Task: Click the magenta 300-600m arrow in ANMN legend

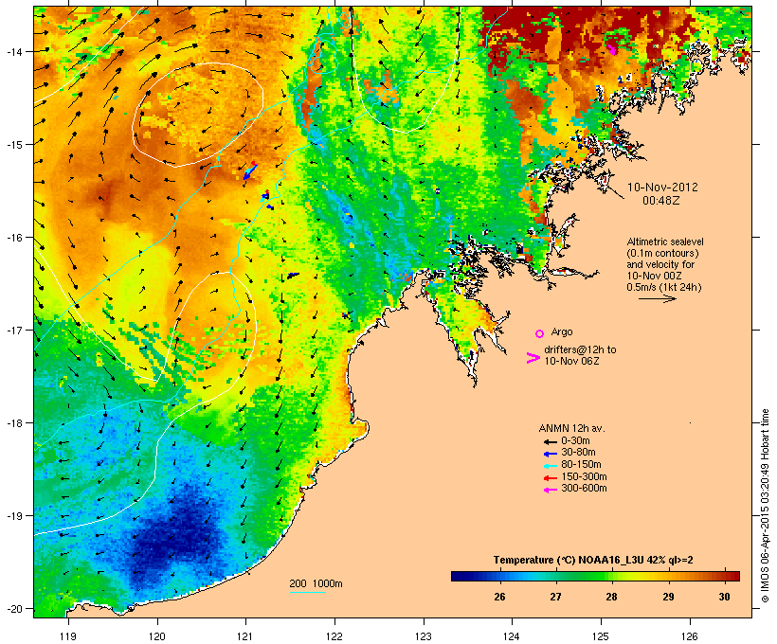Action: pyautogui.click(x=550, y=490)
